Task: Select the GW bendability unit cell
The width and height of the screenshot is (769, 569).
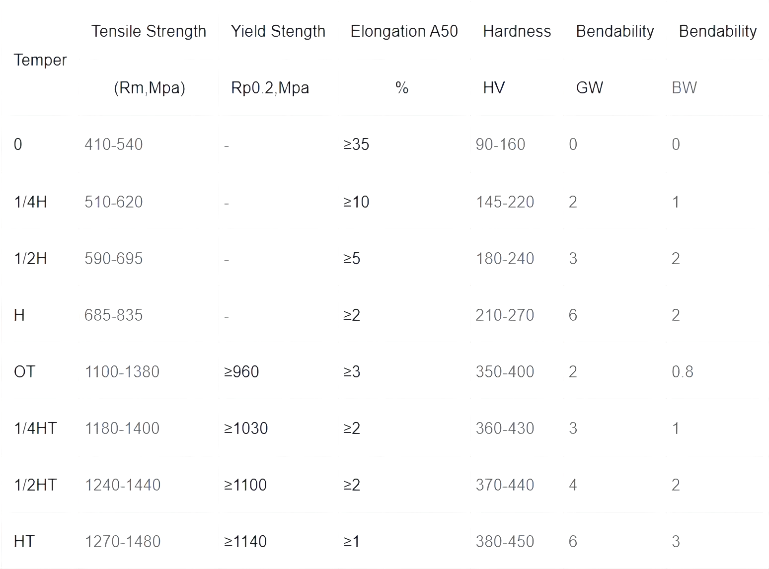Action: (590, 88)
